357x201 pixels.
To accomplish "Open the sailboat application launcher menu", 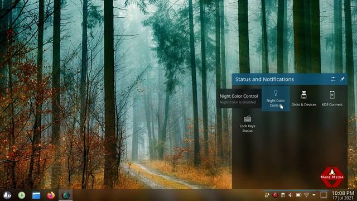I will [7, 195].
